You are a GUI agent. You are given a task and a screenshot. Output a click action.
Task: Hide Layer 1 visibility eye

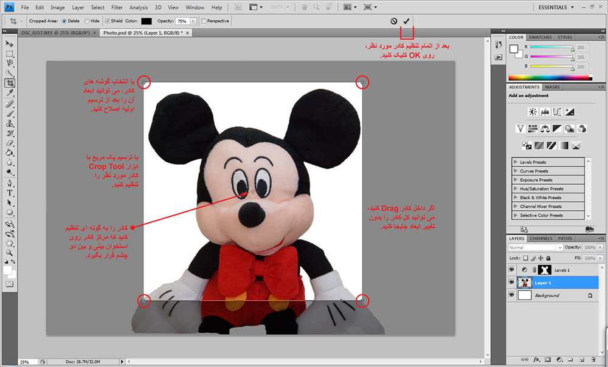511,283
